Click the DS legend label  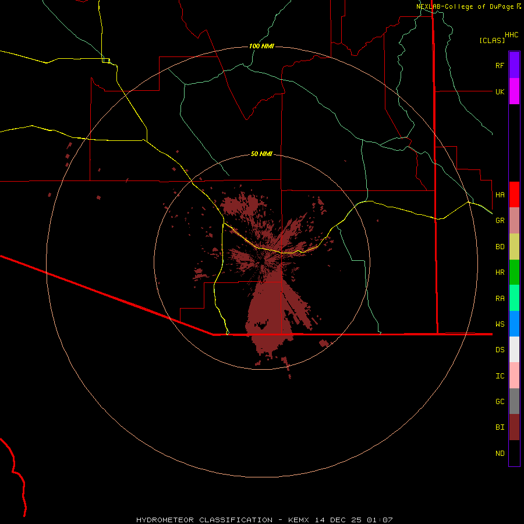(500, 349)
